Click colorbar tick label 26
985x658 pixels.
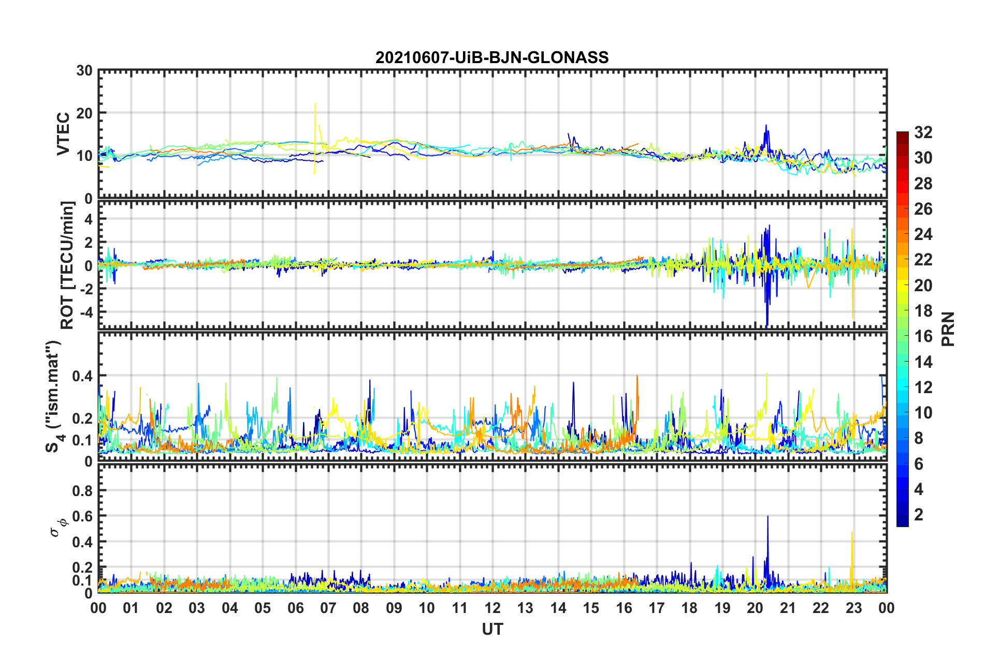[x=923, y=209]
